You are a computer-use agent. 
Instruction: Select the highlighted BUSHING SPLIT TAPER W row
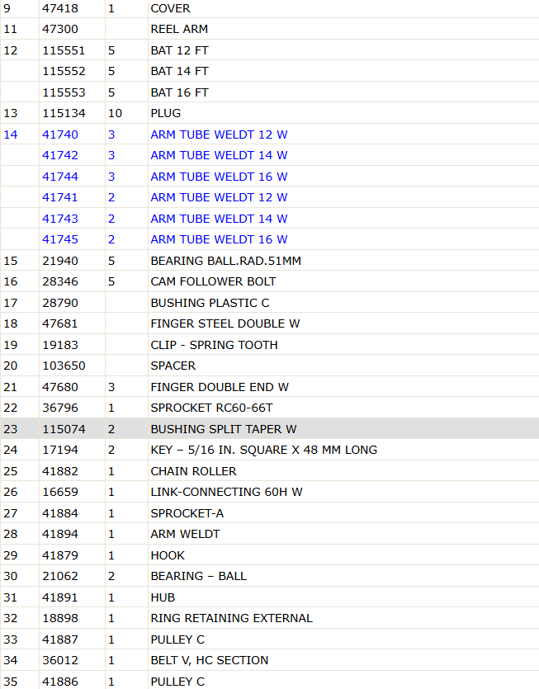tap(269, 428)
